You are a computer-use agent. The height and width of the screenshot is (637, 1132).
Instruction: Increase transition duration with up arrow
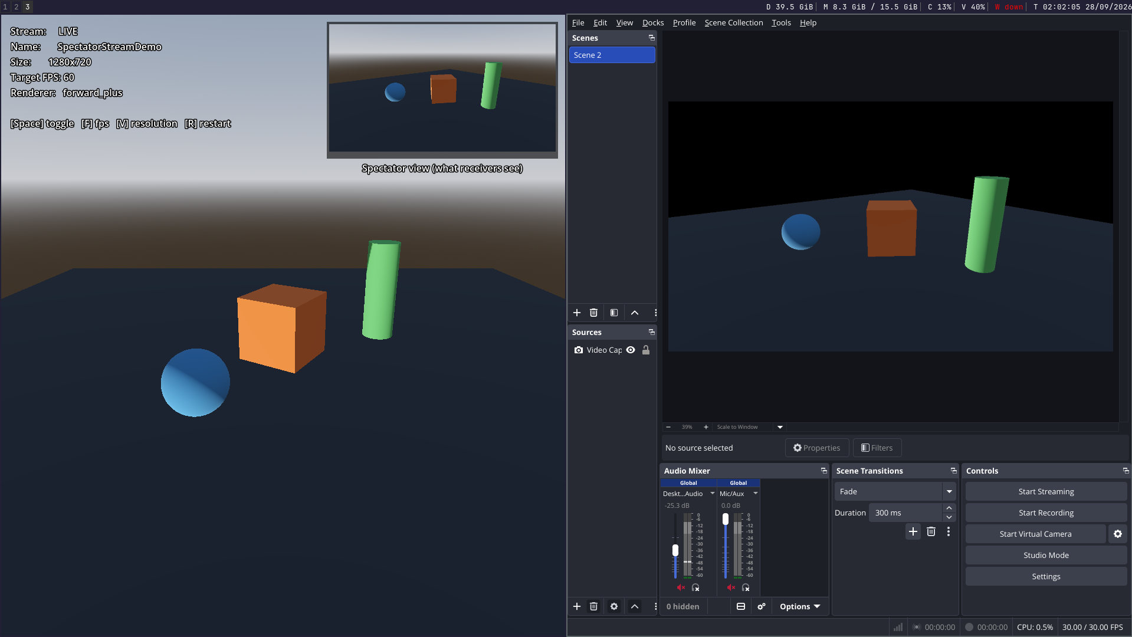click(x=949, y=508)
